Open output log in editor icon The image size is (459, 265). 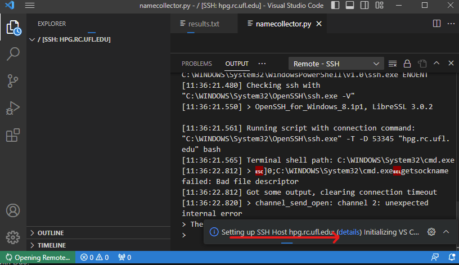coord(422,64)
